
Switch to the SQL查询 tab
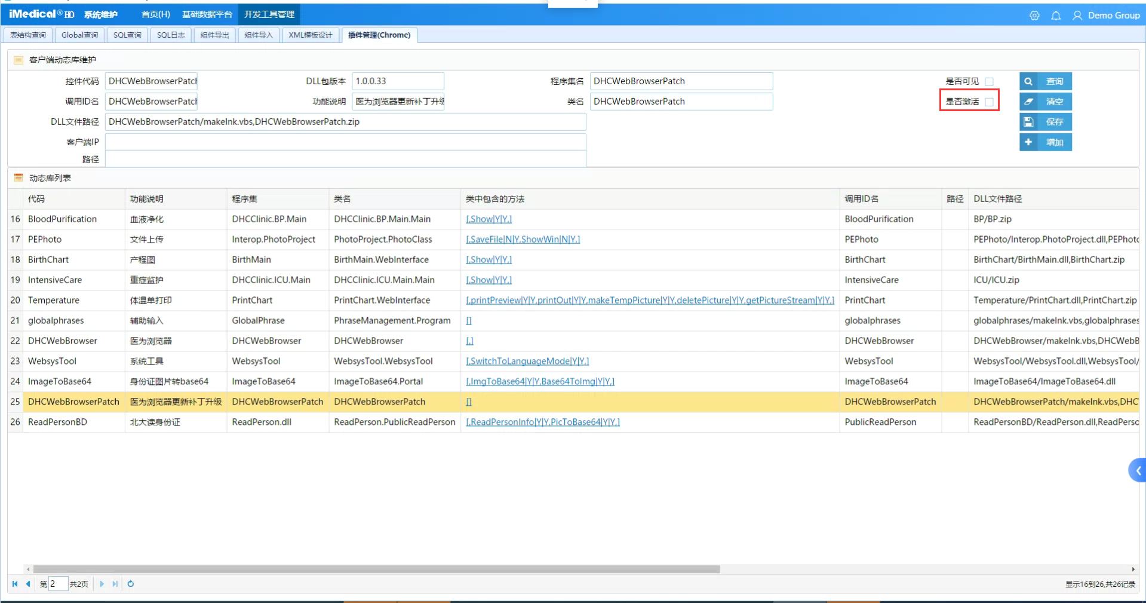pyautogui.click(x=127, y=35)
